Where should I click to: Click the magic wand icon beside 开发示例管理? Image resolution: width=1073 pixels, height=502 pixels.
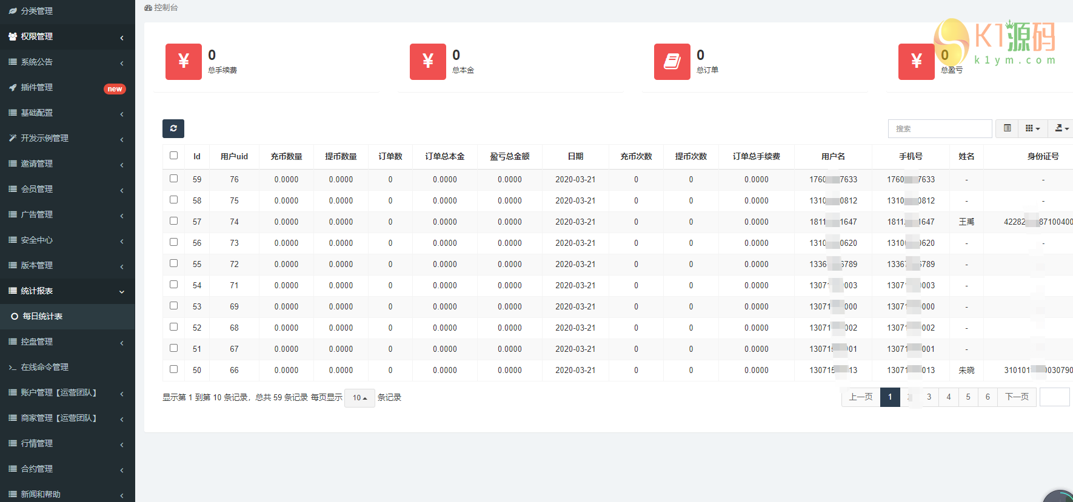[13, 138]
